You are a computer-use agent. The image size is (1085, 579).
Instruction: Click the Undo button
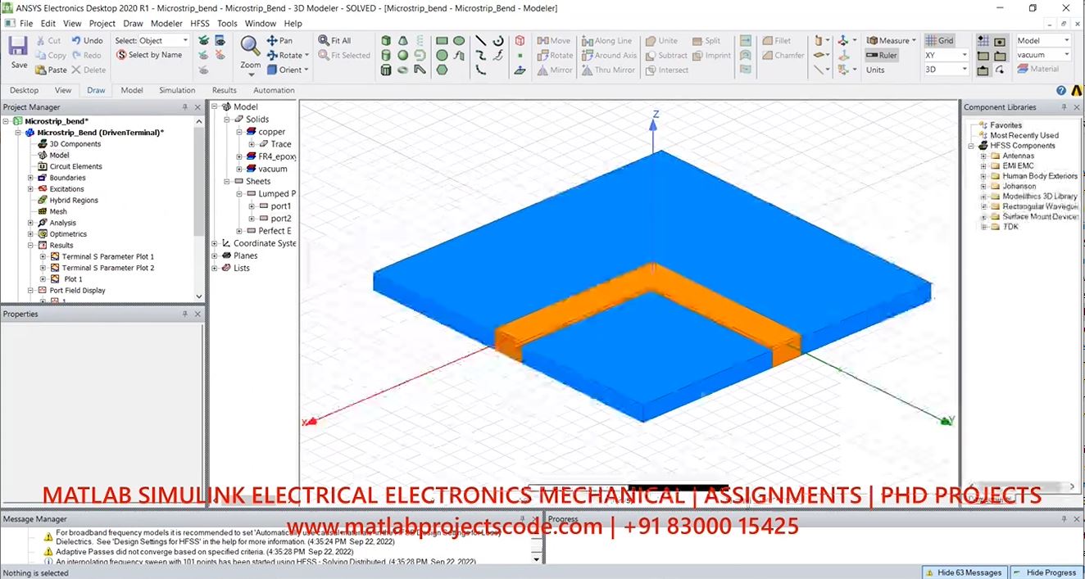[x=87, y=40]
